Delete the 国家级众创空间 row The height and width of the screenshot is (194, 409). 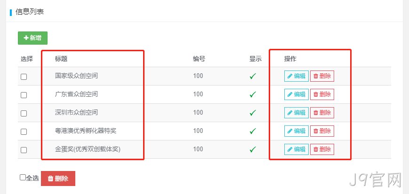click(322, 76)
